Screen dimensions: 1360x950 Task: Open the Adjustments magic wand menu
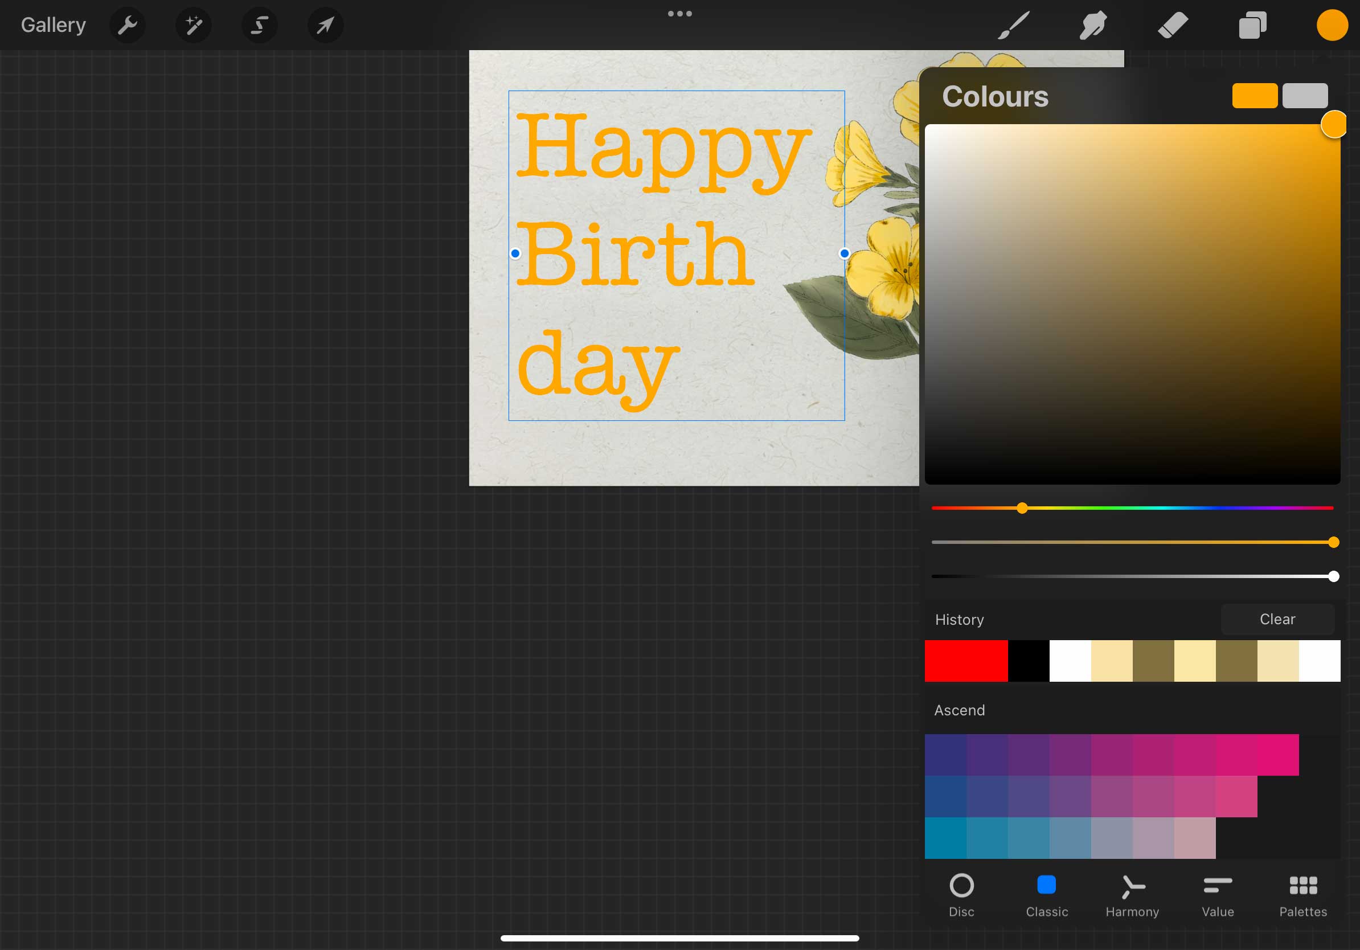tap(194, 26)
